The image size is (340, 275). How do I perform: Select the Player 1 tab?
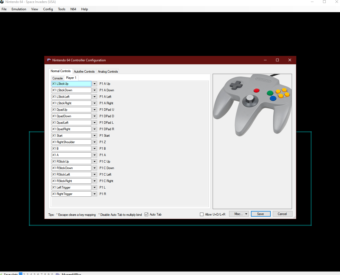pyautogui.click(x=71, y=78)
